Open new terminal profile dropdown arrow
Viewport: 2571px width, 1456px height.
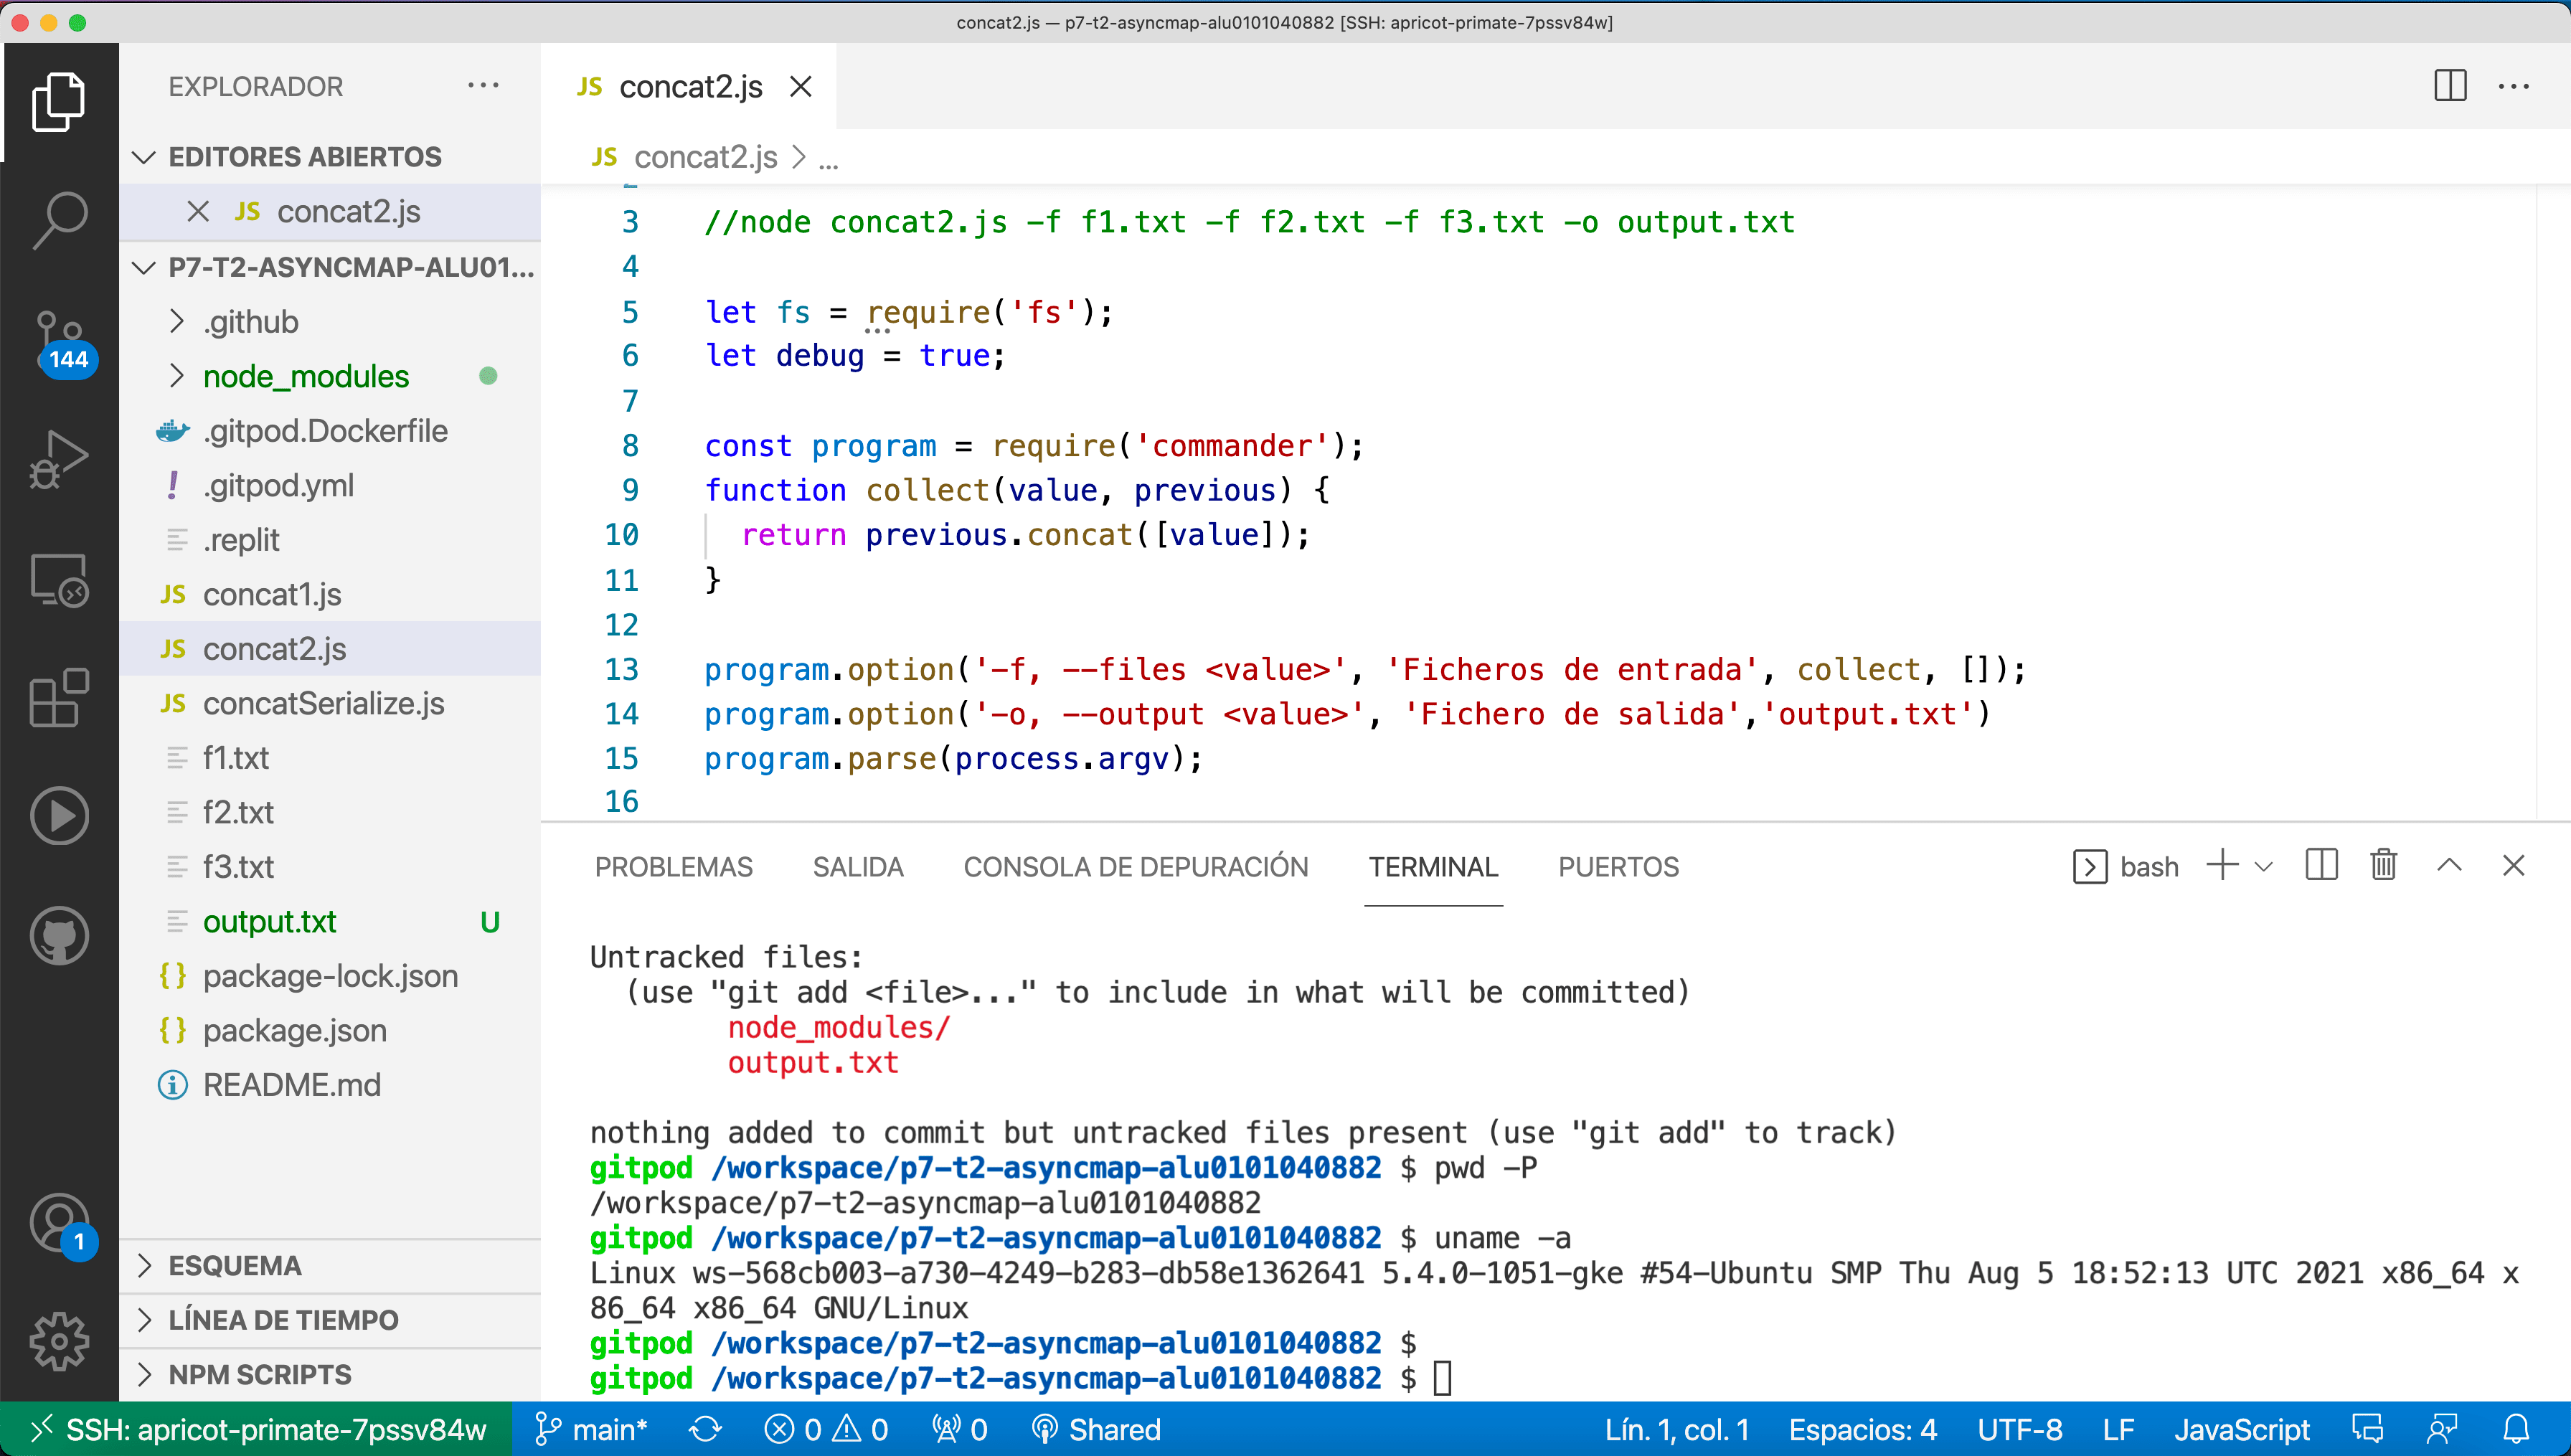coord(2264,867)
